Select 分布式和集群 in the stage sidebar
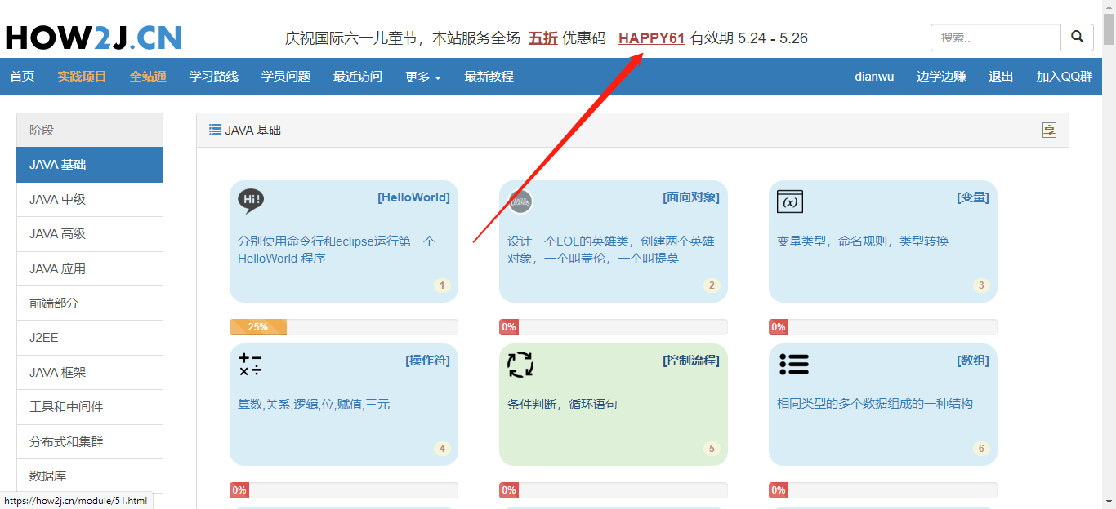The image size is (1116, 509). (90, 442)
